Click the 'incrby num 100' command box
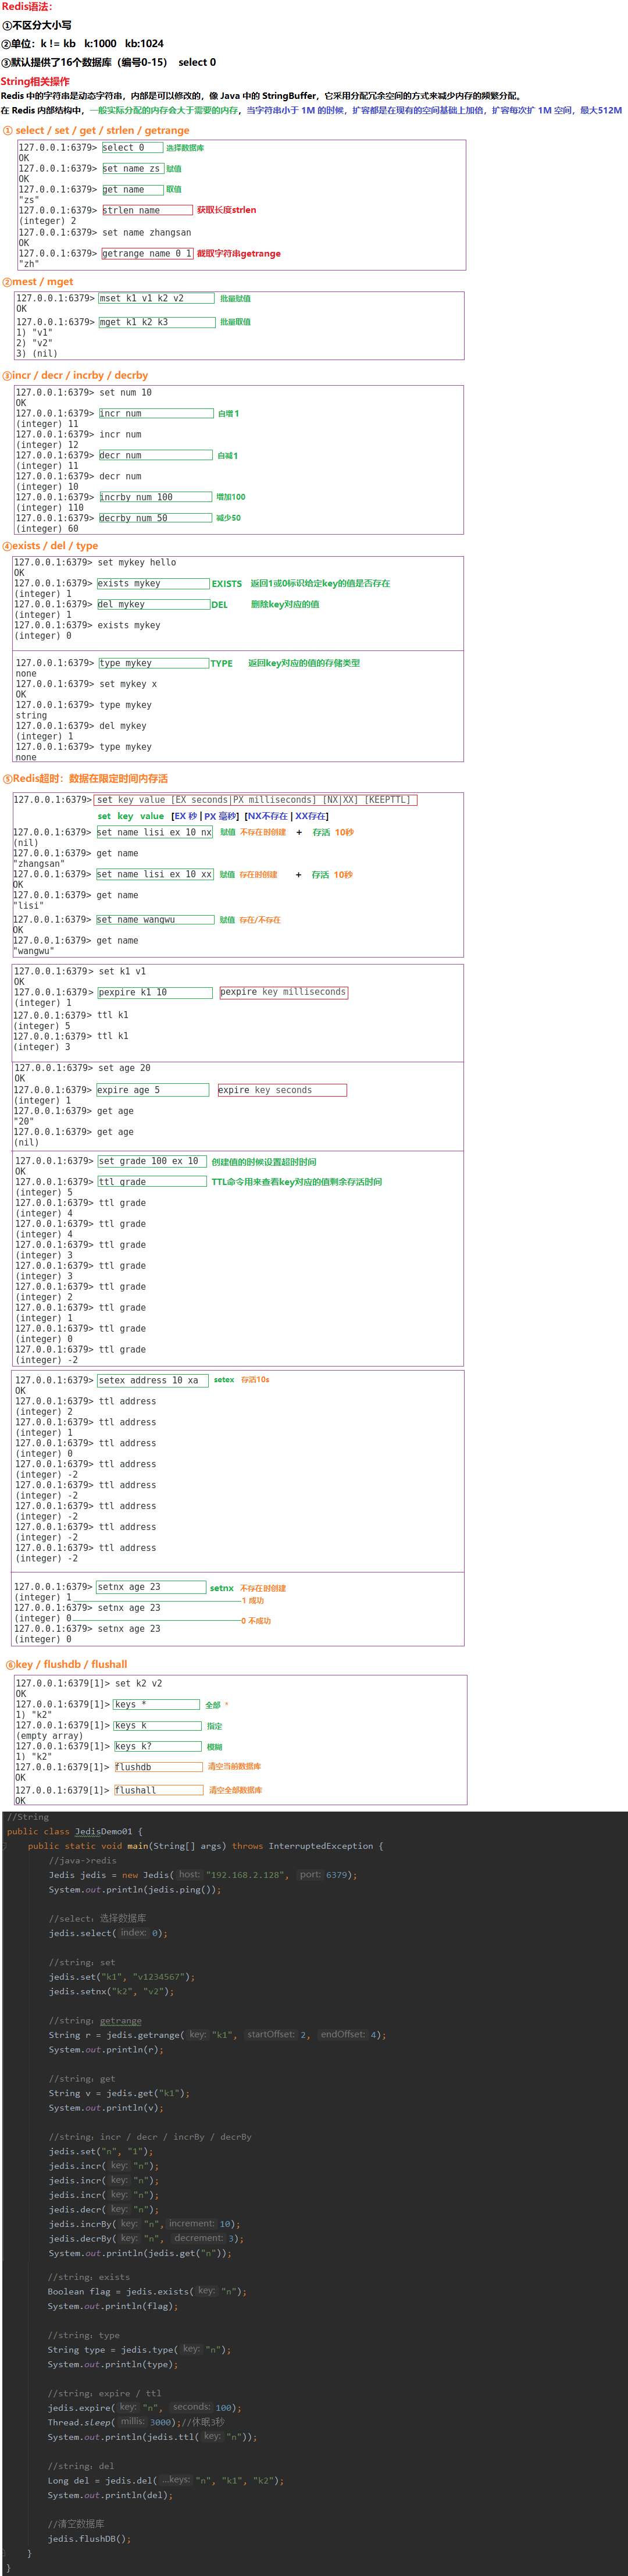This screenshot has height=2576, width=628. (155, 497)
